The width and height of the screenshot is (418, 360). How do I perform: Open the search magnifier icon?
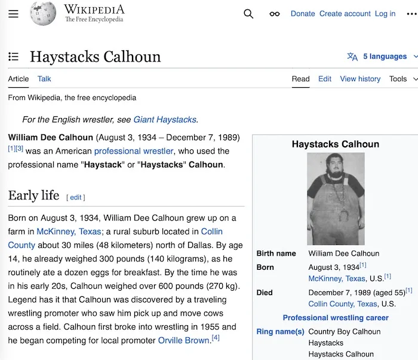[x=248, y=14]
